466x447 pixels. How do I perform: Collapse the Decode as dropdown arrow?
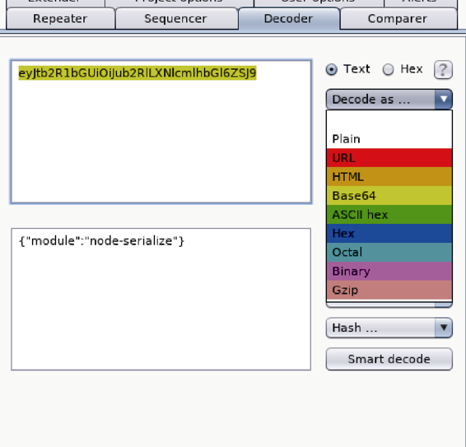coord(444,99)
